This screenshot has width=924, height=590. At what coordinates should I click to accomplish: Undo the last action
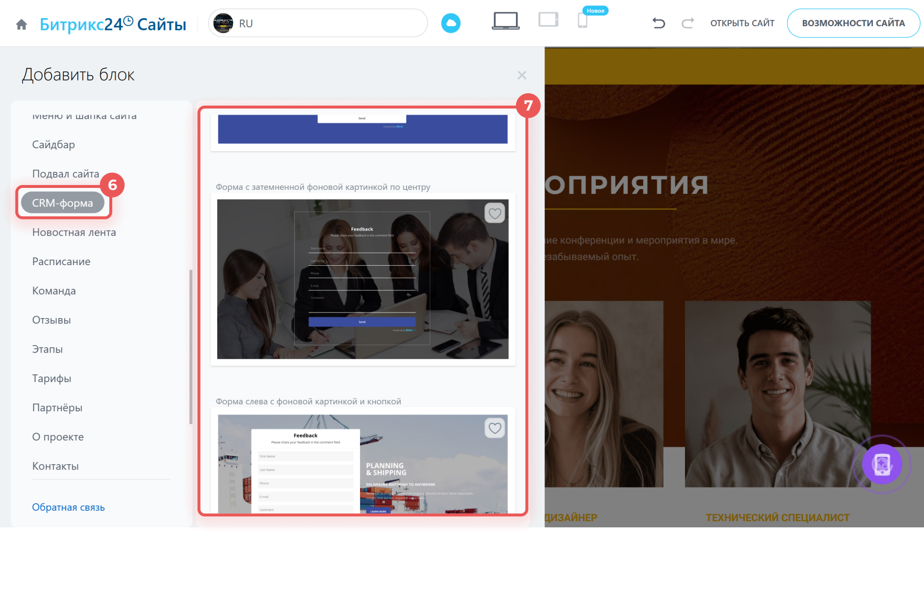(x=658, y=23)
